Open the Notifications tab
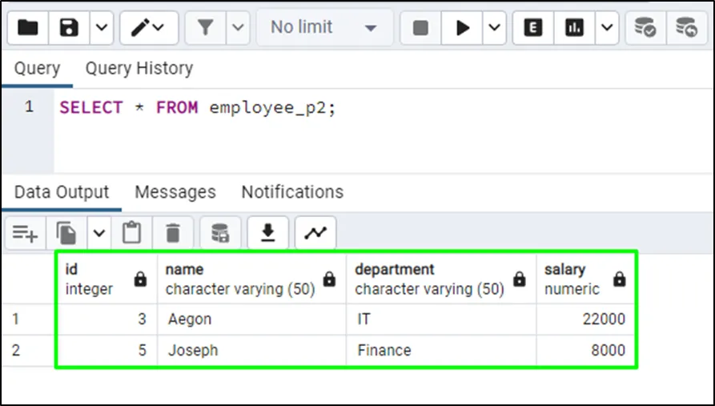 (292, 192)
